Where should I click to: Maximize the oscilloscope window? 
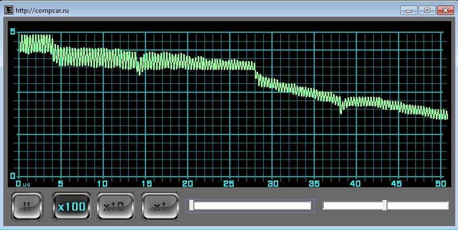coord(427,10)
